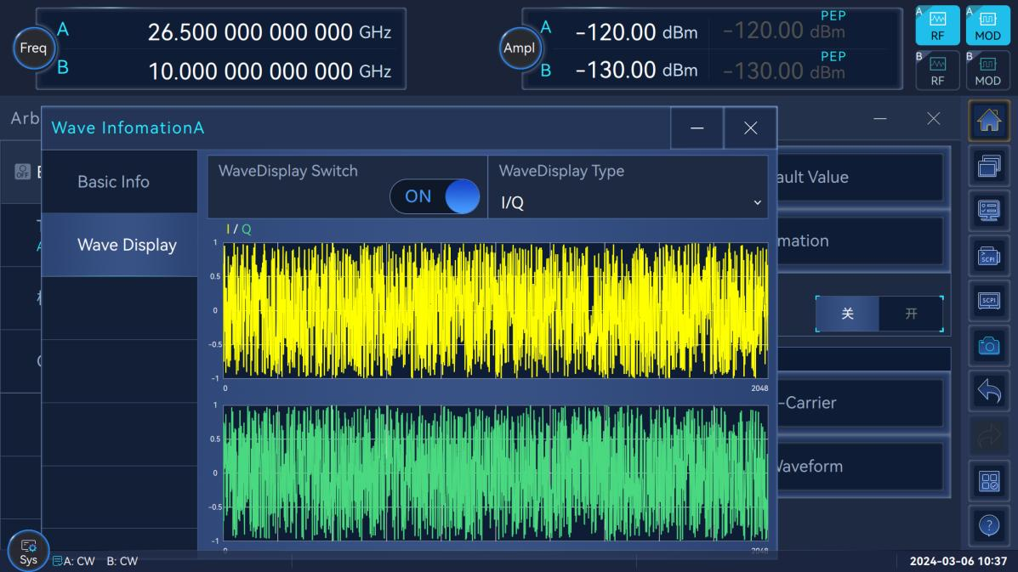Toggle channel A RF output

937,26
